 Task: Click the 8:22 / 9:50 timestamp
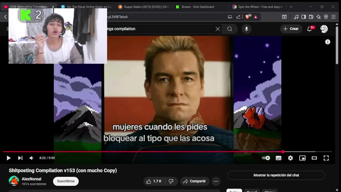coord(47,158)
